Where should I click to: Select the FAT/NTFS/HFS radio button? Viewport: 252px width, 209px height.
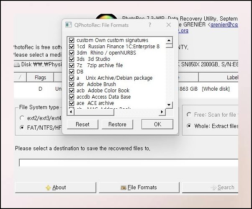pyautogui.click(x=22, y=128)
